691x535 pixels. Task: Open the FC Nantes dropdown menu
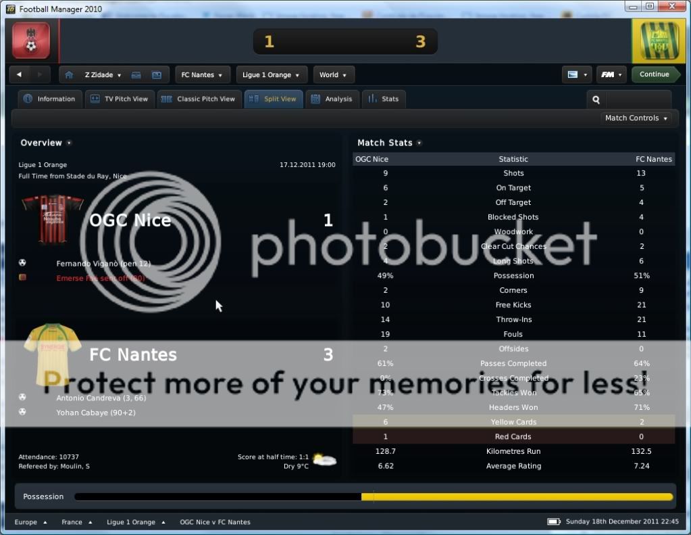[x=203, y=75]
